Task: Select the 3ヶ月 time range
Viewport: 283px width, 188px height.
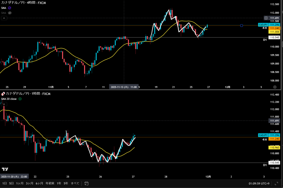Action: coord(30,183)
